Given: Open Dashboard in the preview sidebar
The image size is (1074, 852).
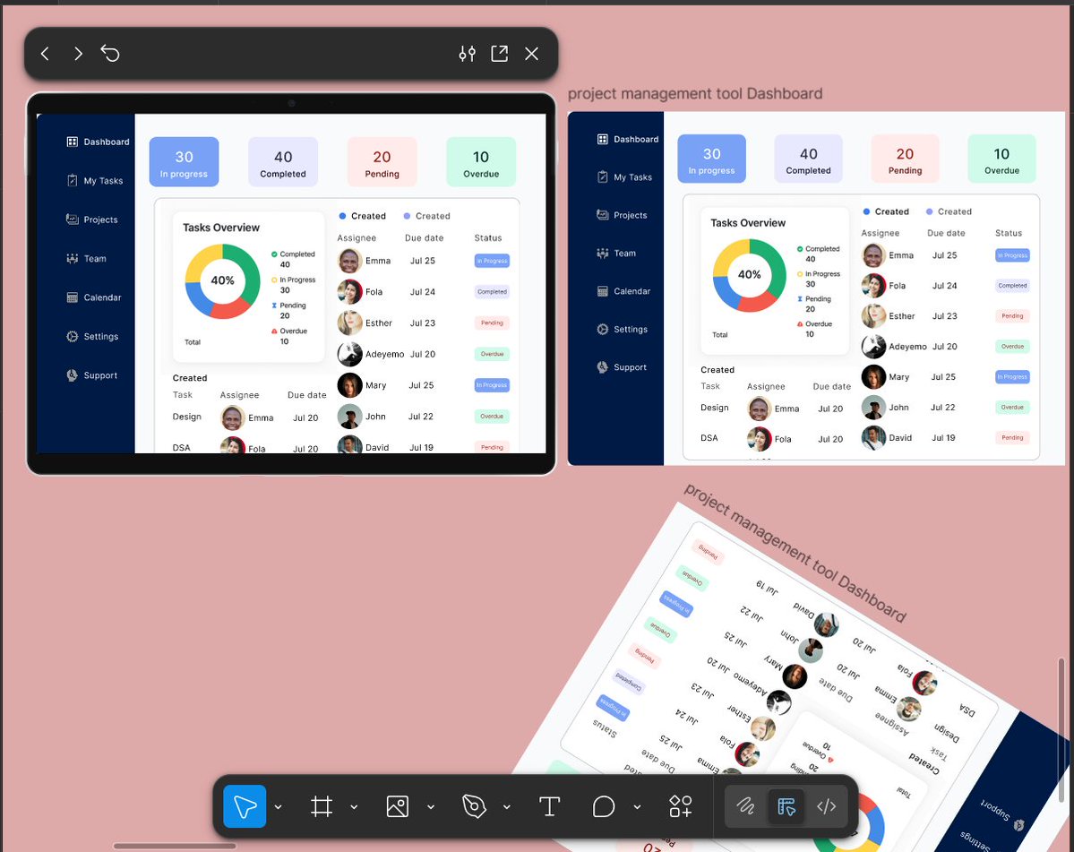Looking at the screenshot, I should tap(98, 142).
